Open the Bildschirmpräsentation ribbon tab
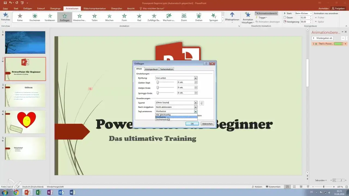Viewport: 349px width, 196px height. (x=95, y=8)
